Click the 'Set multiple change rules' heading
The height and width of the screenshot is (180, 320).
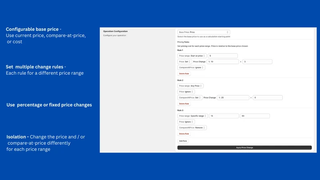(x=34, y=67)
